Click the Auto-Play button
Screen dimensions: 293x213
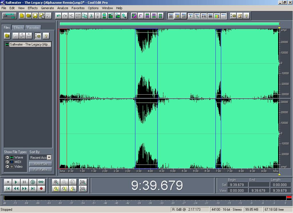(x=40, y=164)
